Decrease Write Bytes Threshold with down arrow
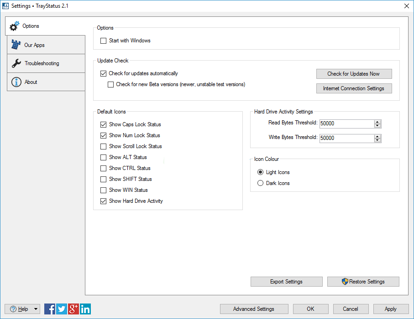This screenshot has width=414, height=319. tap(377, 140)
